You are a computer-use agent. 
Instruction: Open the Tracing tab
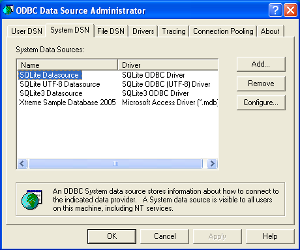173,31
